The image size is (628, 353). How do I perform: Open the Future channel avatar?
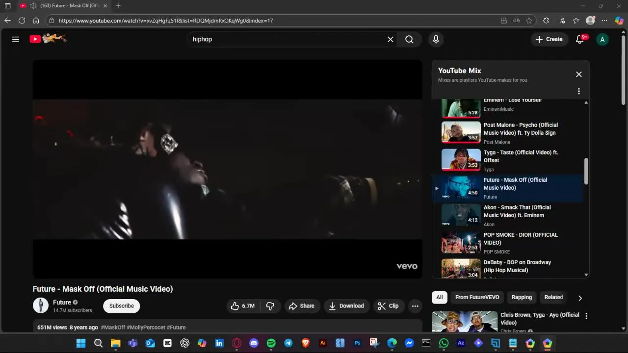coord(41,305)
